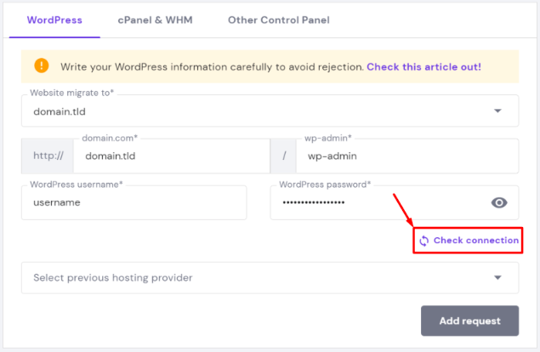Click into the wp-admin input field
540x352 pixels.
click(406, 156)
